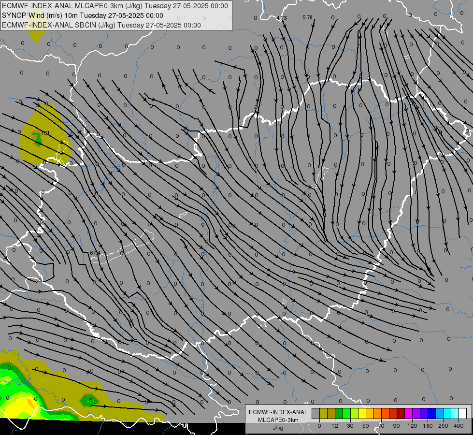Click the MLCAPE0-3km title line at top
The height and width of the screenshot is (435, 473).
click(x=115, y=6)
